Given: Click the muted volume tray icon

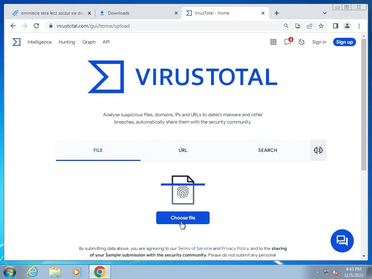Looking at the screenshot, I should pos(335,272).
